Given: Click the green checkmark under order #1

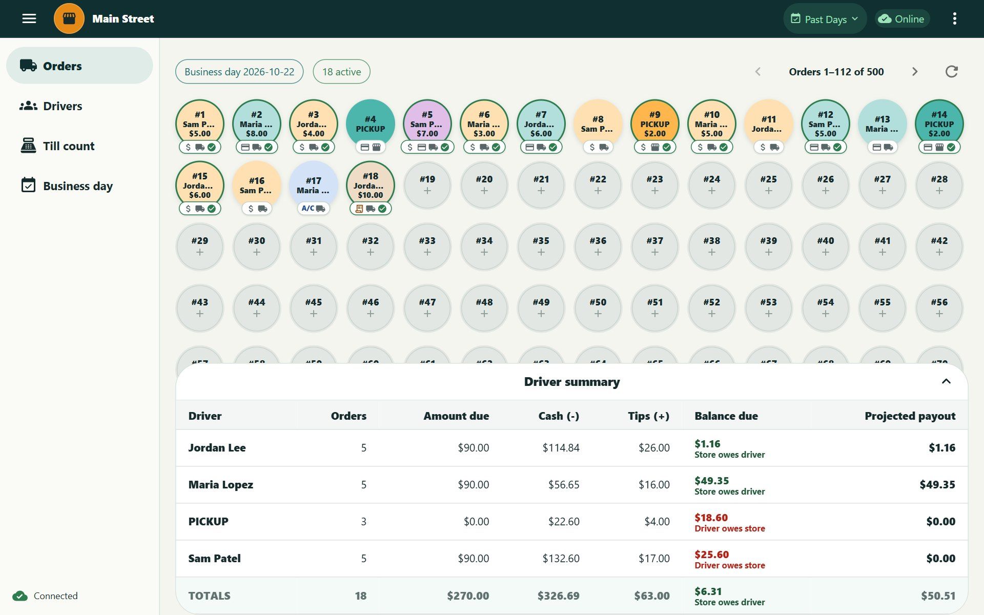Looking at the screenshot, I should 212,147.
